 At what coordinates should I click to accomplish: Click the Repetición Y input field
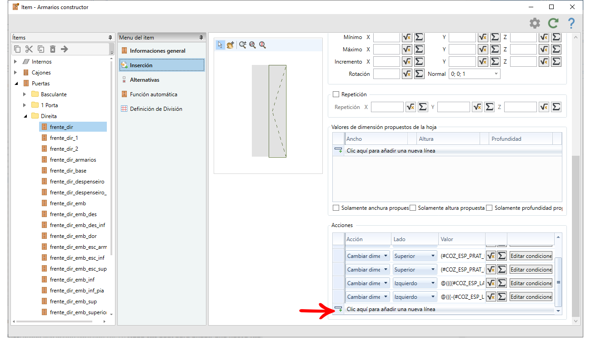tap(453, 107)
